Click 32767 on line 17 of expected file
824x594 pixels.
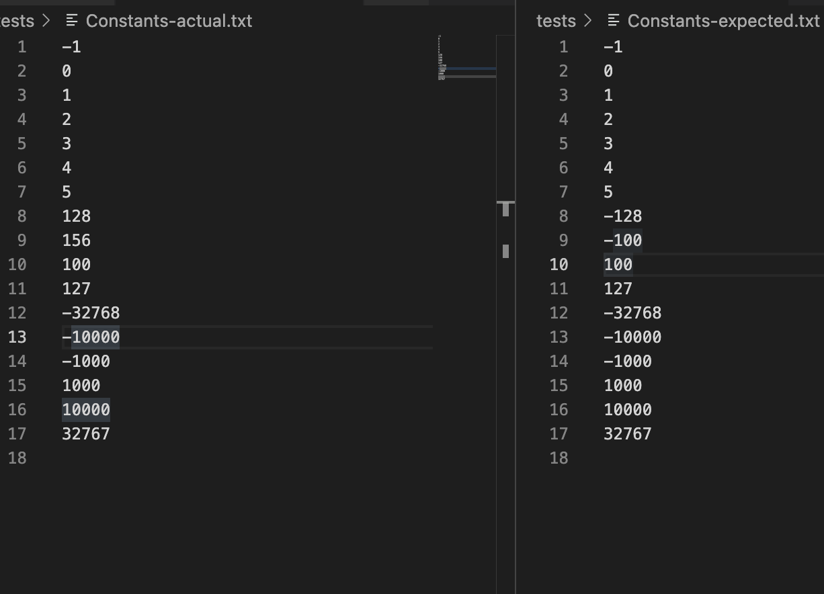[x=628, y=433]
